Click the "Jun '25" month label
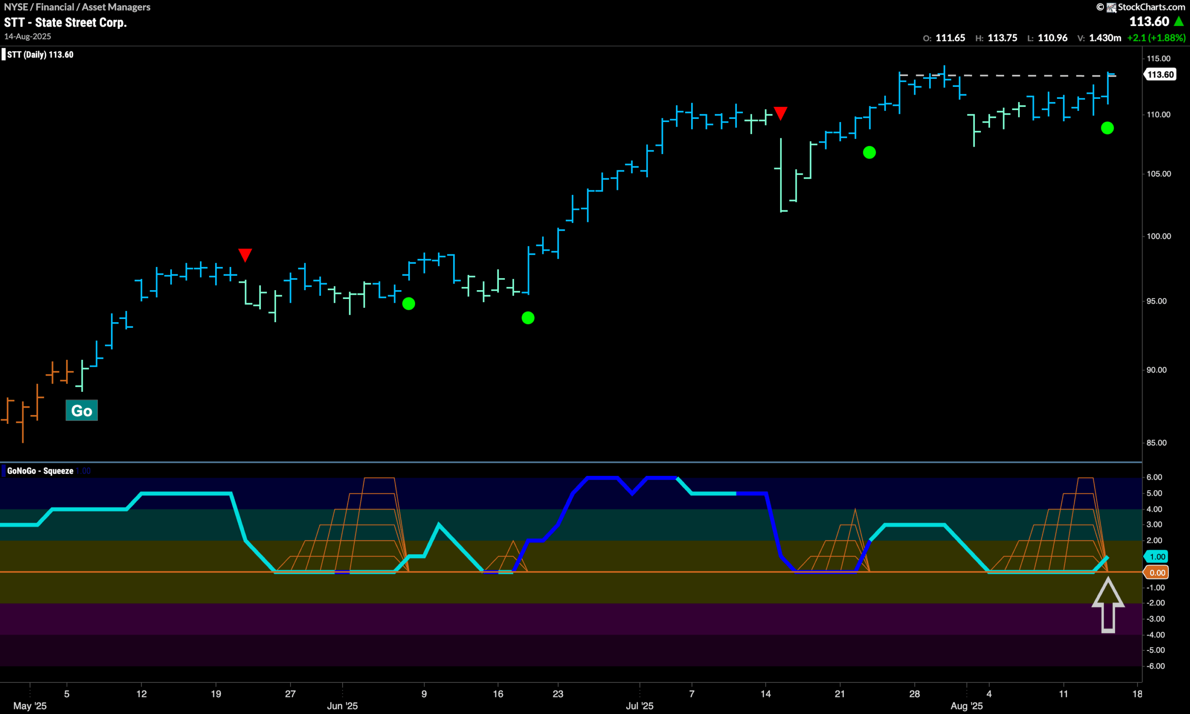1190x714 pixels. (x=342, y=705)
